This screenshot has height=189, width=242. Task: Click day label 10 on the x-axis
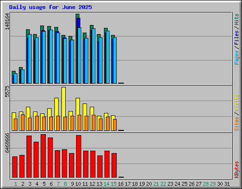(x=78, y=184)
